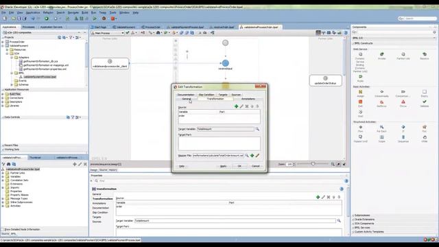Switch to General tab in Edit Transformation
The width and height of the screenshot is (439, 247).
click(187, 99)
